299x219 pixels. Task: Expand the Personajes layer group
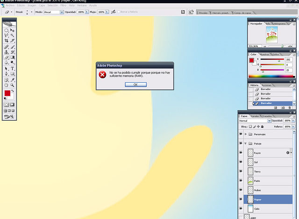coord(246,134)
